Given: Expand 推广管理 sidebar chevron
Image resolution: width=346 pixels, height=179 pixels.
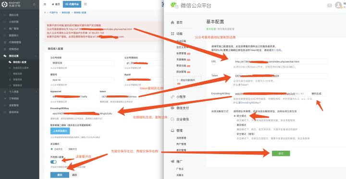Looking at the screenshot, I should (36, 29).
